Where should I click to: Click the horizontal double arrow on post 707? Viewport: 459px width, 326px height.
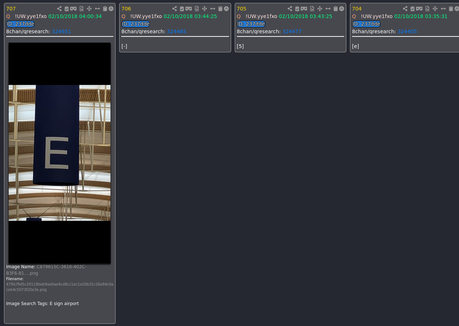click(97, 9)
